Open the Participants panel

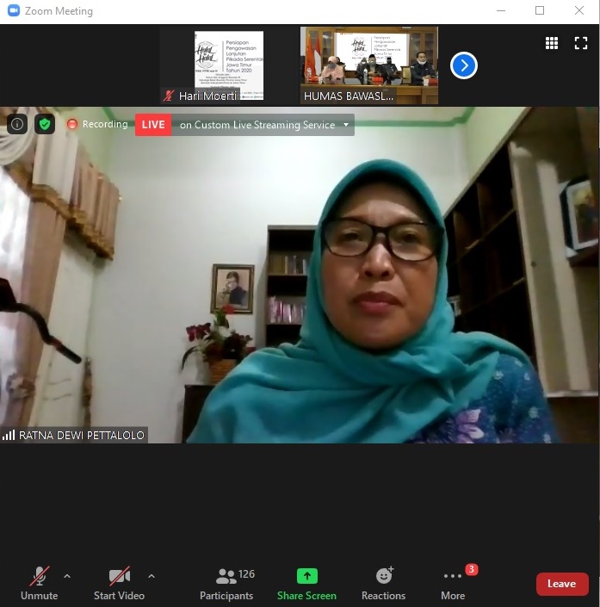(x=226, y=583)
